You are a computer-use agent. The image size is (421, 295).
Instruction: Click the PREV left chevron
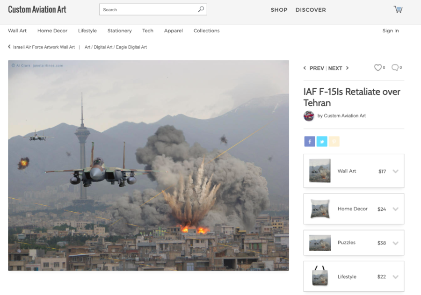coord(305,68)
